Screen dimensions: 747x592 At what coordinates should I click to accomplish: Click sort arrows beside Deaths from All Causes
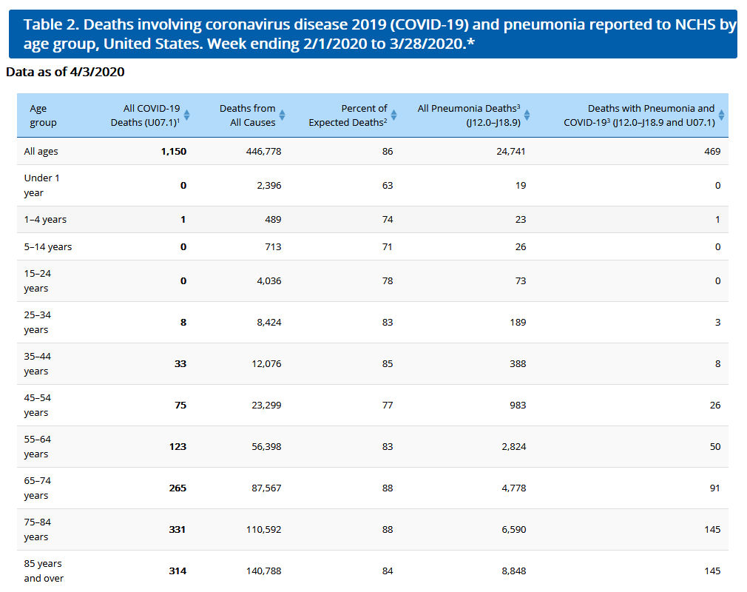[x=283, y=115]
